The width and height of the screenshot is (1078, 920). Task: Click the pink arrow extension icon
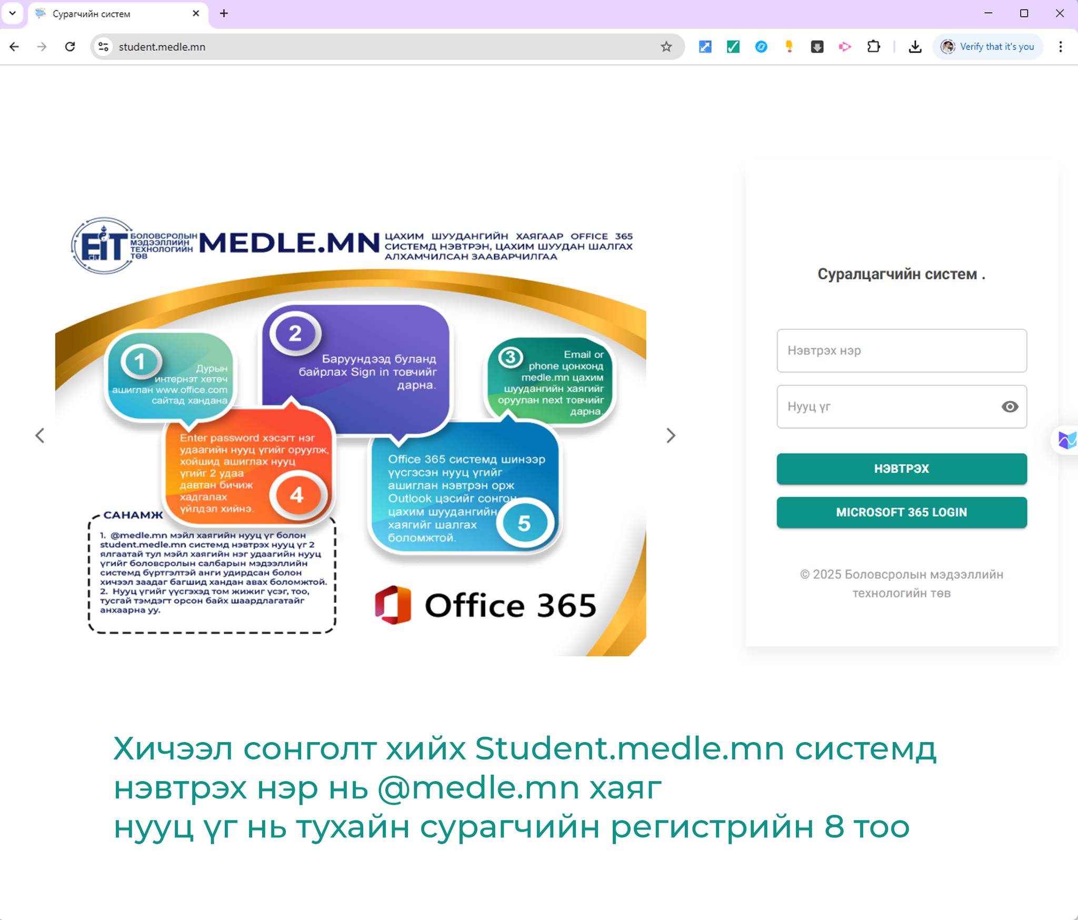pyautogui.click(x=845, y=47)
